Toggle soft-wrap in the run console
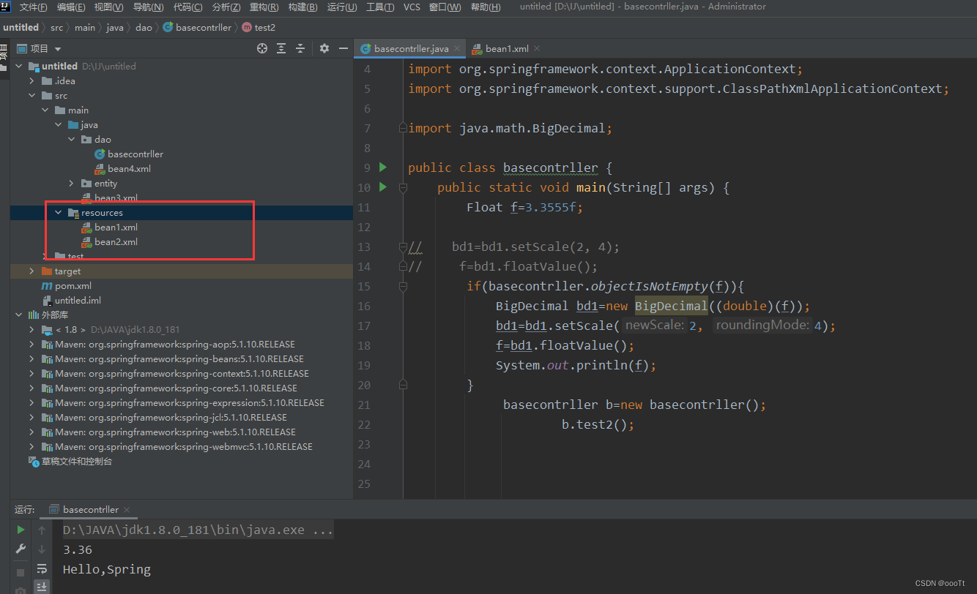 point(42,568)
